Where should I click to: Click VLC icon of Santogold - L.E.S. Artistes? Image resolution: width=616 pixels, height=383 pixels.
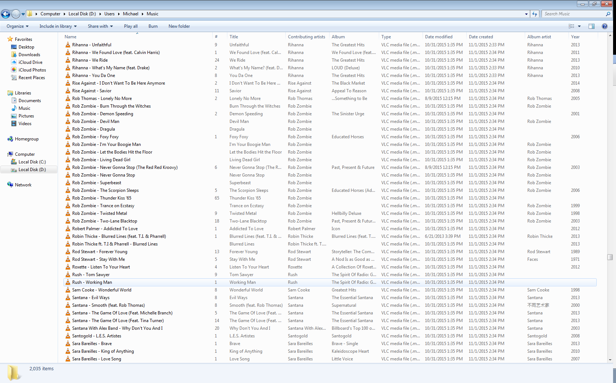point(68,336)
